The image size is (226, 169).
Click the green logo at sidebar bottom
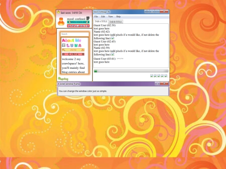63,79
